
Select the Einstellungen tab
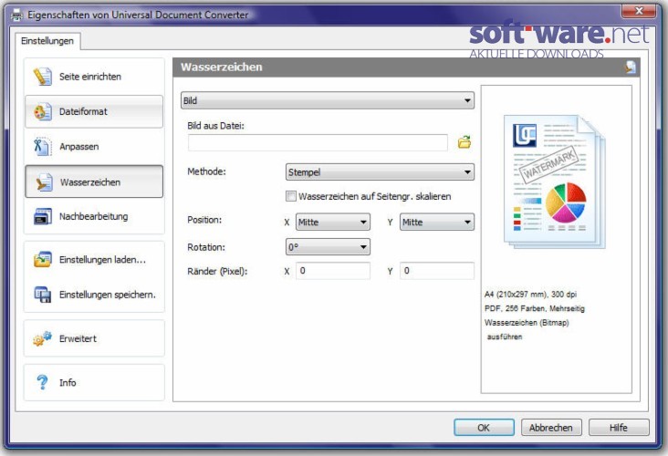(47, 41)
